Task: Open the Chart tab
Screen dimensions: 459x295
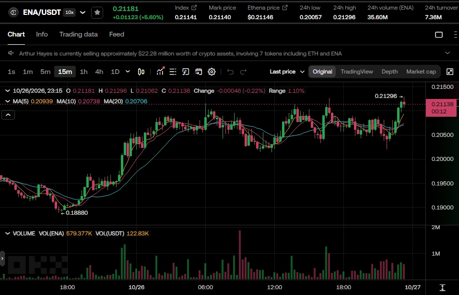Action: pyautogui.click(x=16, y=34)
